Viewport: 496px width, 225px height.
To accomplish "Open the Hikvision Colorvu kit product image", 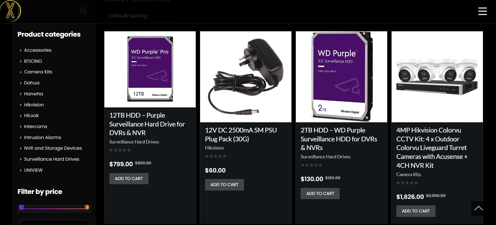I will [x=437, y=77].
